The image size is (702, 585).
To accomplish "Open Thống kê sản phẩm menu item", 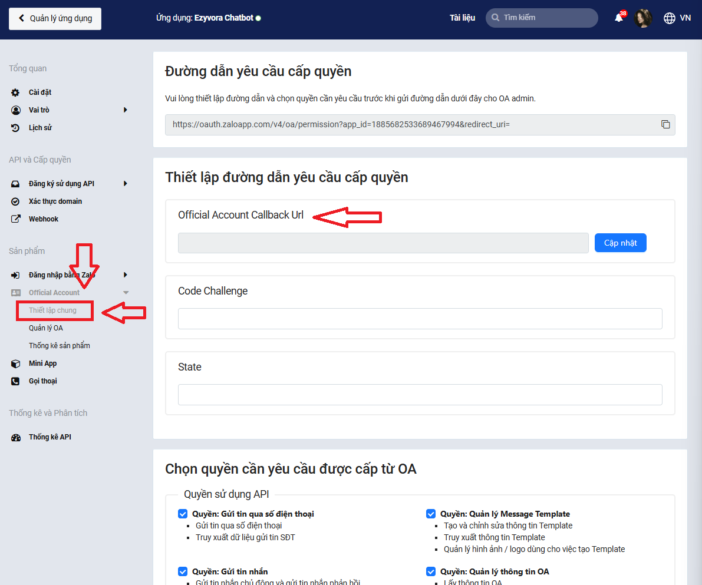I will pos(60,346).
